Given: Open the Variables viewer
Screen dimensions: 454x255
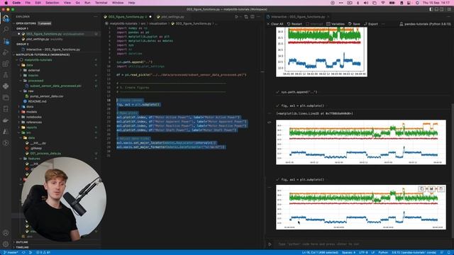Looking at the screenshot, I should pos(336,24).
